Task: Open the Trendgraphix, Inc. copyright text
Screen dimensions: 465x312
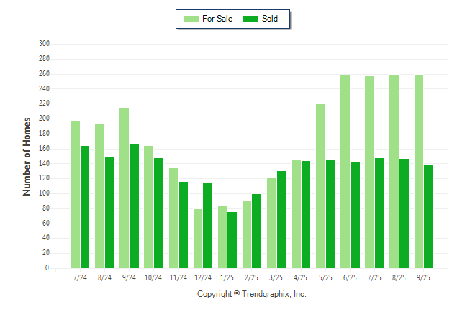Action: (x=251, y=294)
